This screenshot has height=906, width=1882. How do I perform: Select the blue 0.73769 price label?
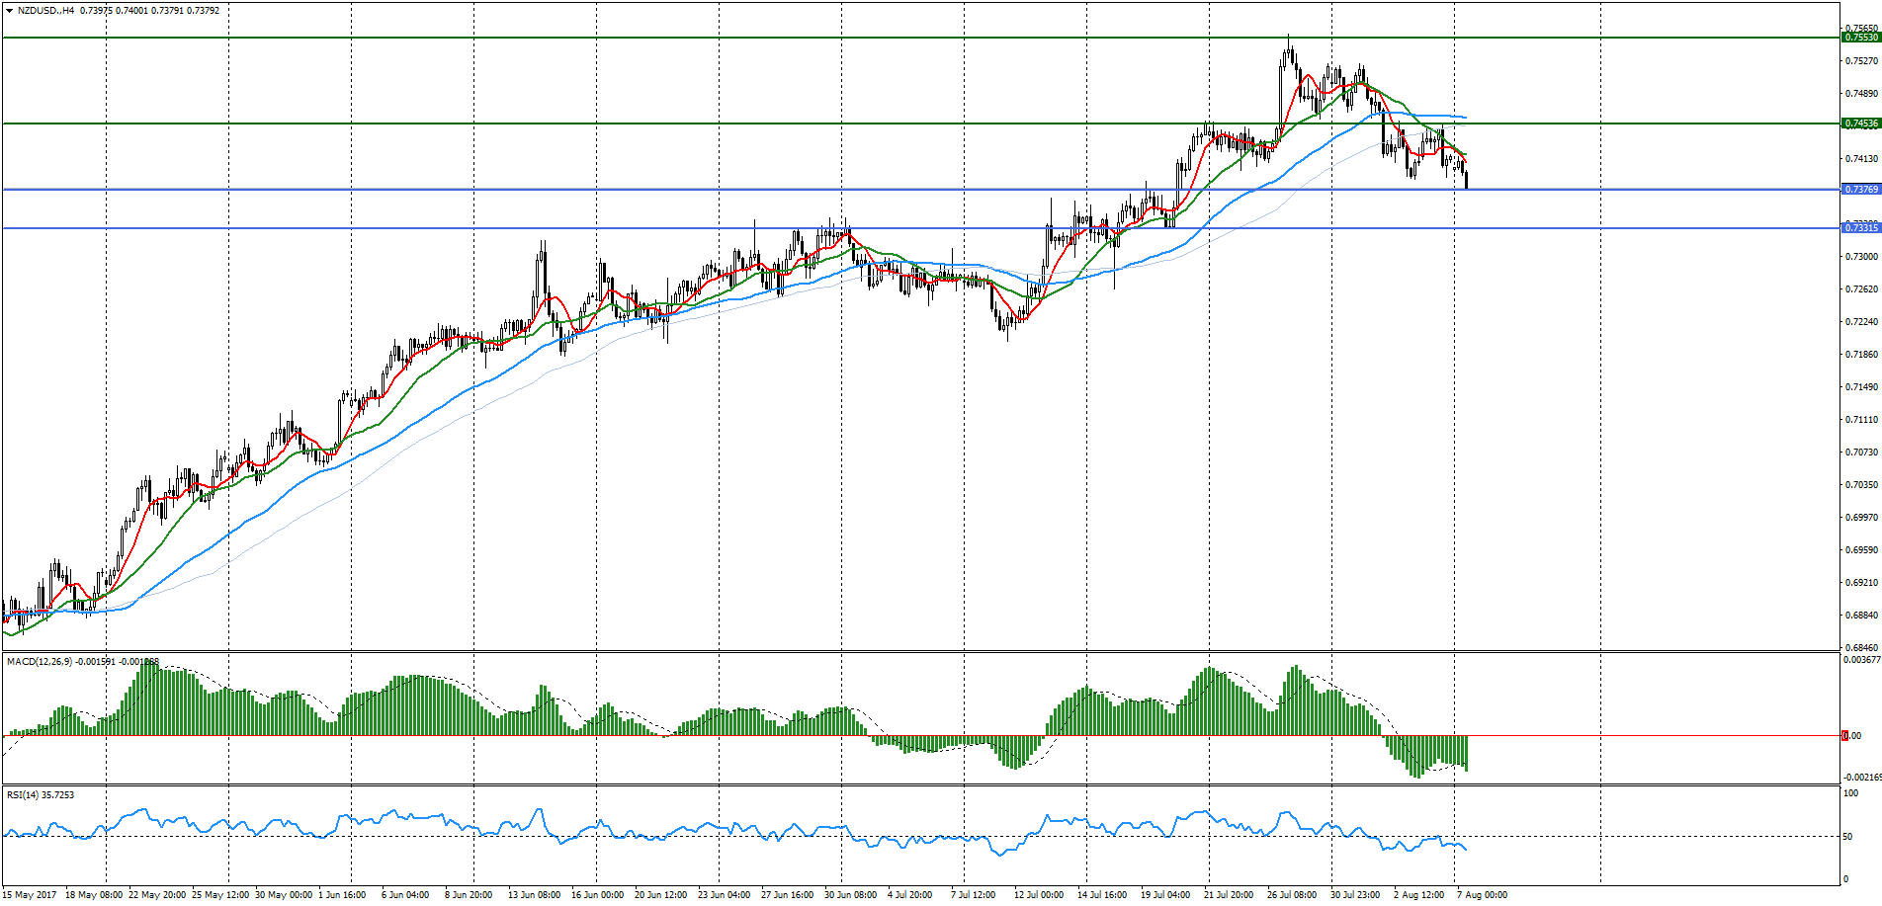coord(1860,189)
